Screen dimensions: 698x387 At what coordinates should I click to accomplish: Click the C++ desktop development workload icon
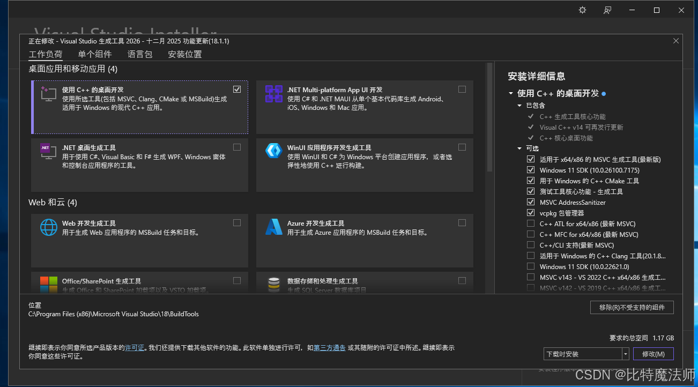pyautogui.click(x=49, y=94)
